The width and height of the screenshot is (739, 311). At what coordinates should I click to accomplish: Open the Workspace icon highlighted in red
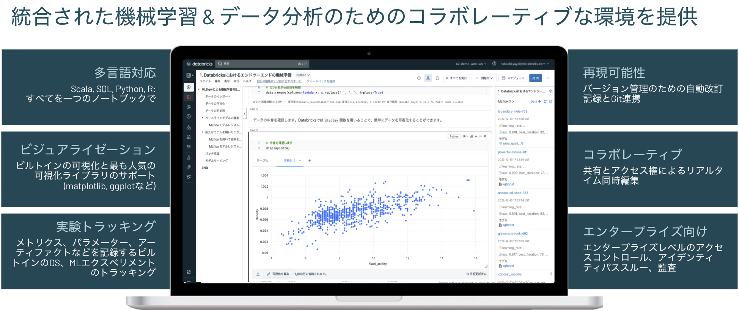point(189,97)
